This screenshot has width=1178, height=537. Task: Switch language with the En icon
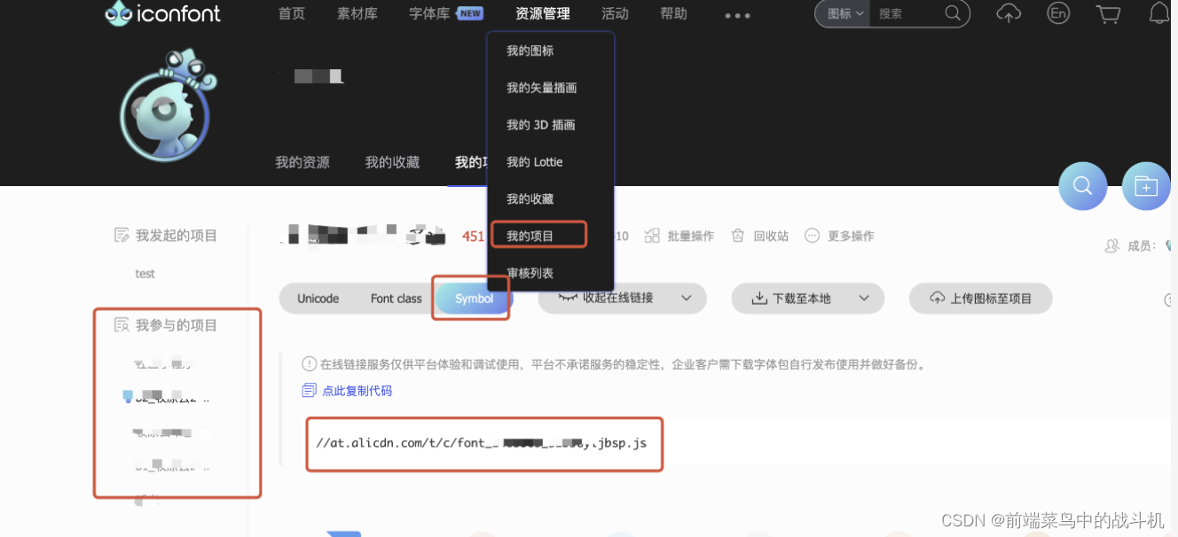point(1057,13)
